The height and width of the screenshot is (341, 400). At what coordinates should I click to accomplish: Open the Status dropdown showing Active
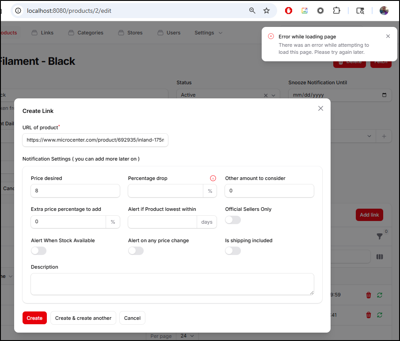[x=273, y=95]
